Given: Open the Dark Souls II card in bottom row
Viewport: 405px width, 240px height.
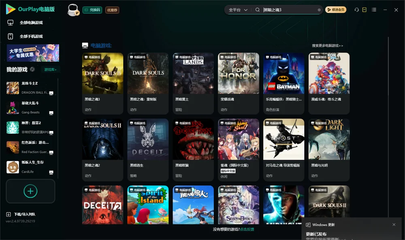Looking at the screenshot, I should (x=329, y=202).
